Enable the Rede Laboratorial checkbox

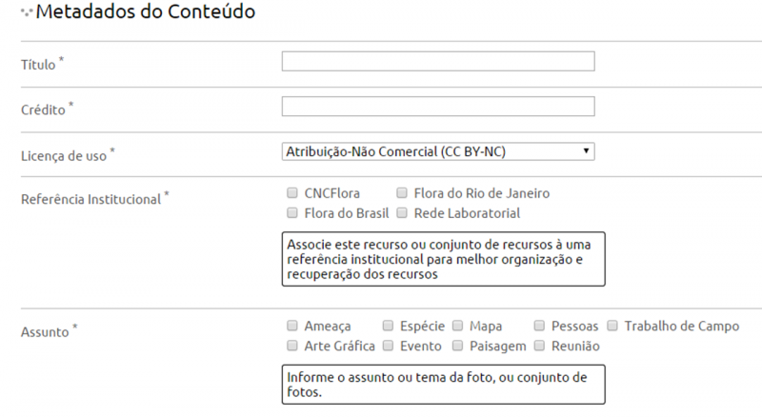pos(402,213)
